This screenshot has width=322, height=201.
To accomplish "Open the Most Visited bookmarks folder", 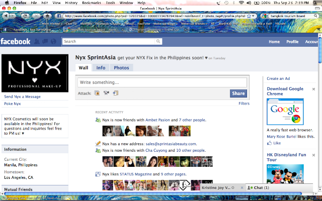I will point(52,24).
